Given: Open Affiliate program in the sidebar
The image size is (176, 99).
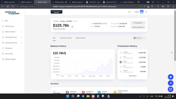Looking at the screenshot, I should click(10, 59).
